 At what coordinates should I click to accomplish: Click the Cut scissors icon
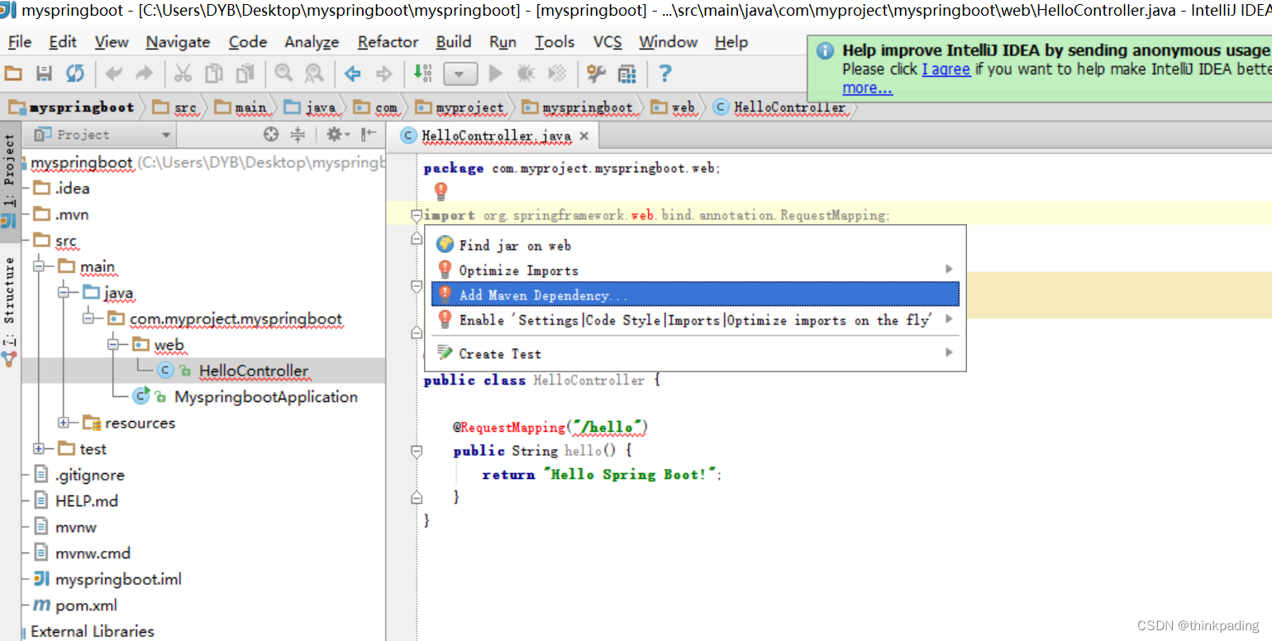coord(183,74)
